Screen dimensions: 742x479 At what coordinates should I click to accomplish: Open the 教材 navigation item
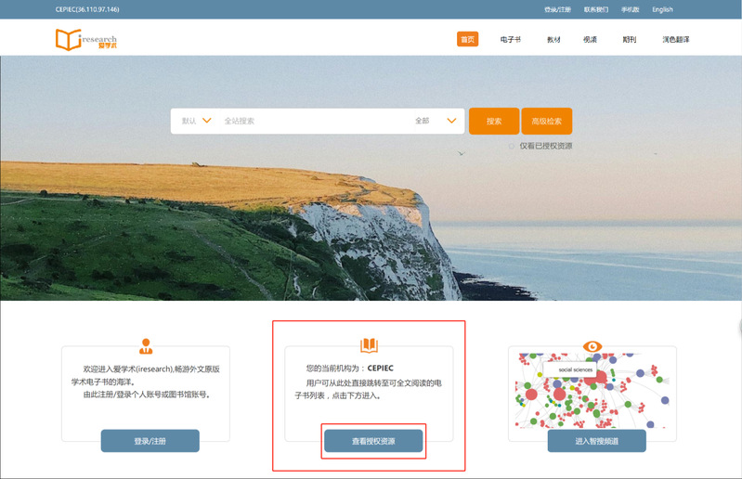[x=553, y=40]
